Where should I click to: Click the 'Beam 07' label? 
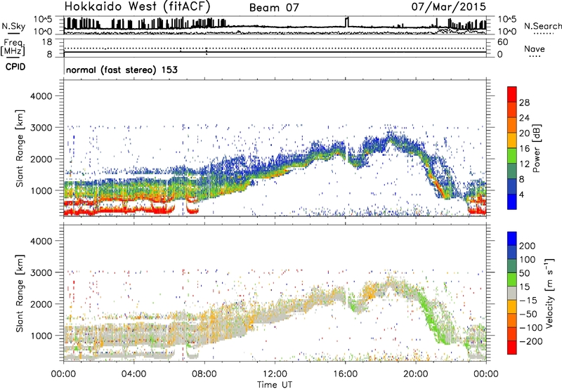coord(274,8)
